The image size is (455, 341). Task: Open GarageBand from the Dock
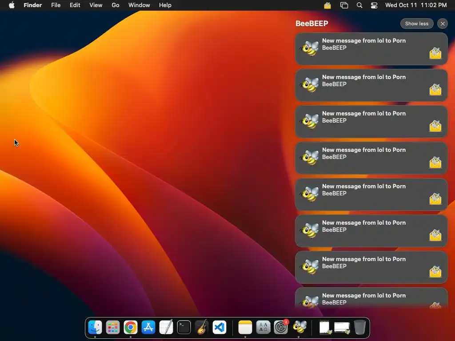(202, 327)
